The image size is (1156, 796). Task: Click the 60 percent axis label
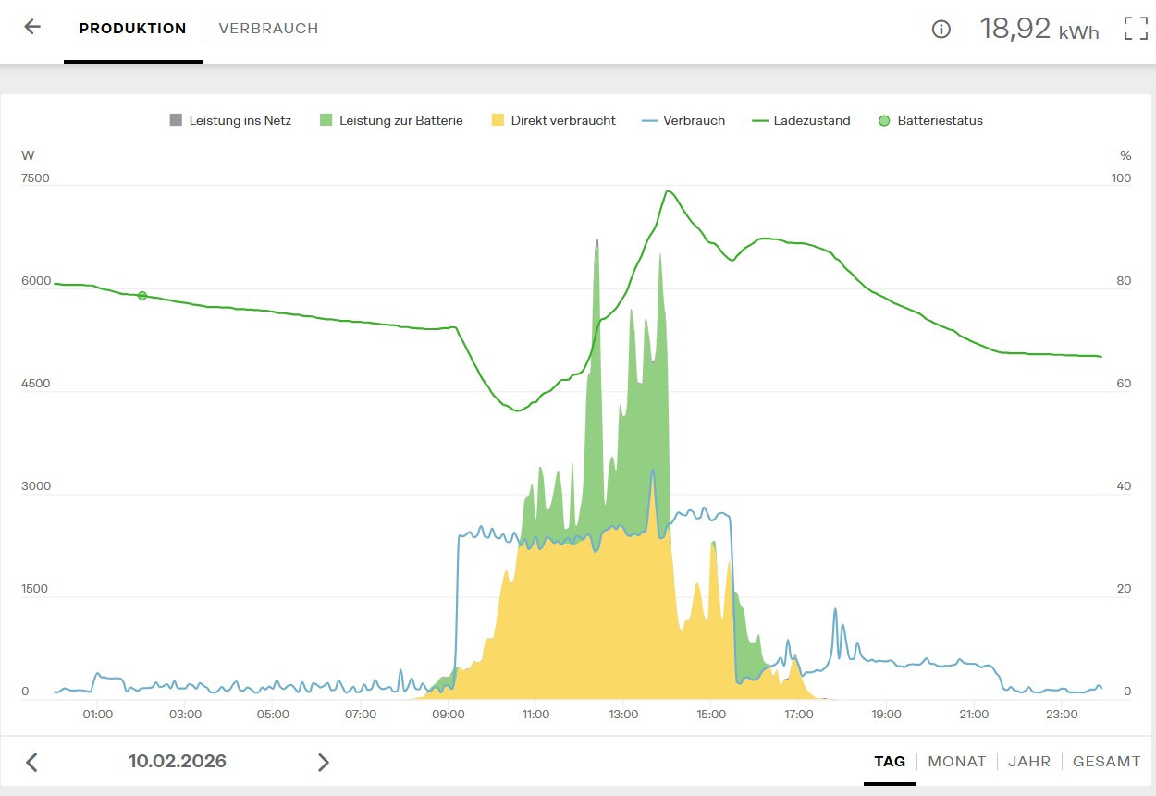click(x=1124, y=384)
